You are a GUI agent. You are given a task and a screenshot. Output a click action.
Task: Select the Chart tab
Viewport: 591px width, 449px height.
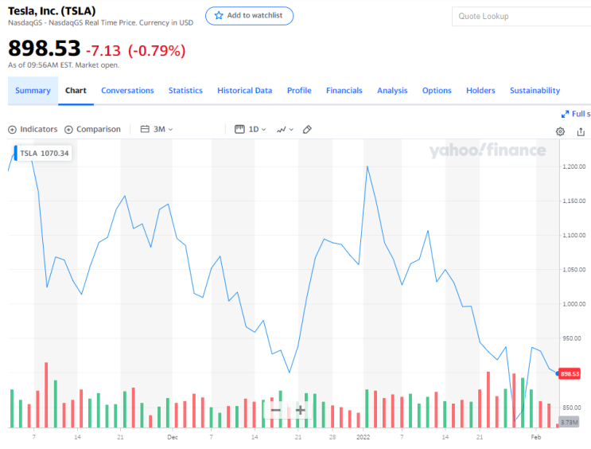[76, 91]
